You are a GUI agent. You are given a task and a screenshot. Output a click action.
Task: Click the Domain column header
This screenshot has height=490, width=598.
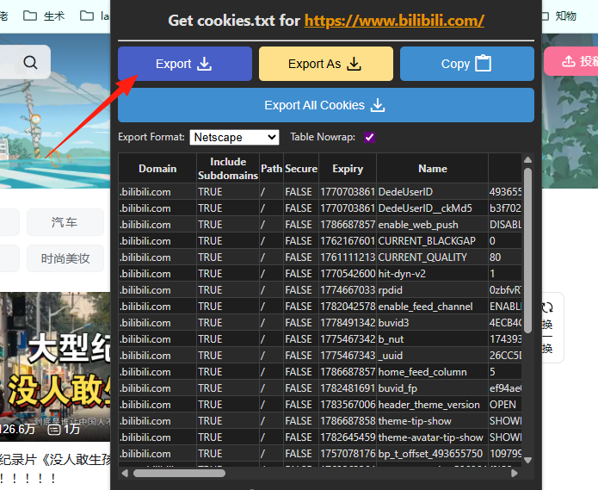157,168
